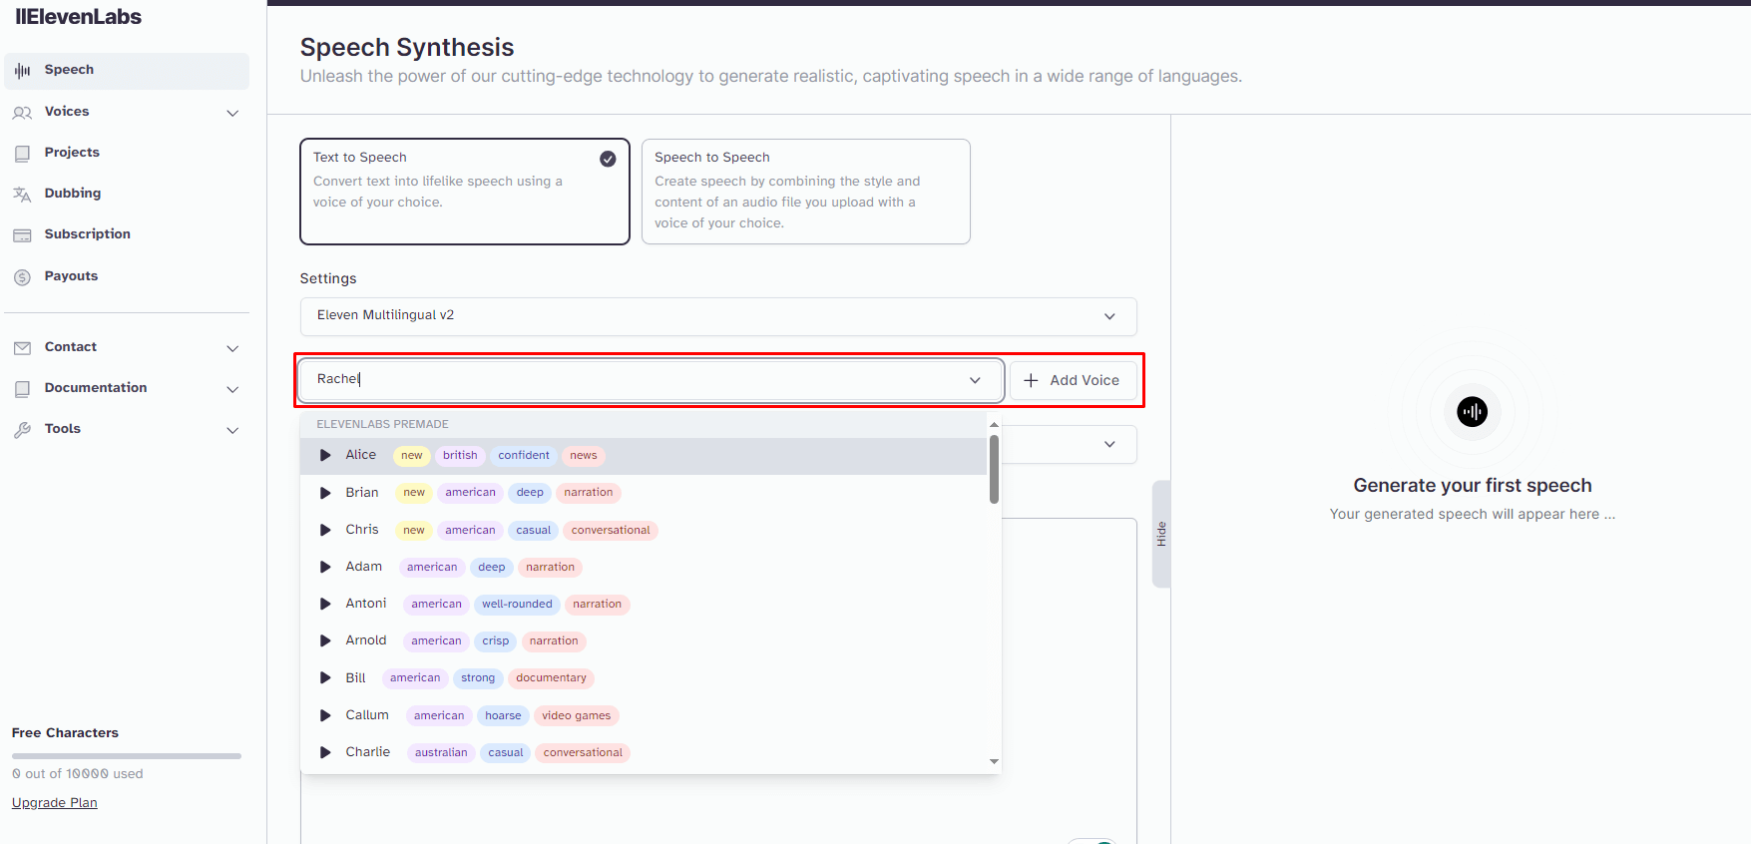Select the Text to Speech mode card
Screen dimensions: 1751x844
pyautogui.click(x=465, y=192)
